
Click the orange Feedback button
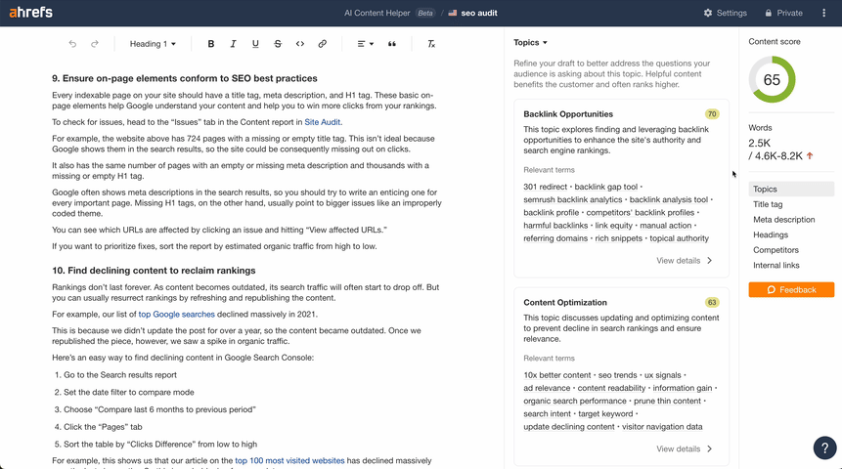pyautogui.click(x=791, y=289)
